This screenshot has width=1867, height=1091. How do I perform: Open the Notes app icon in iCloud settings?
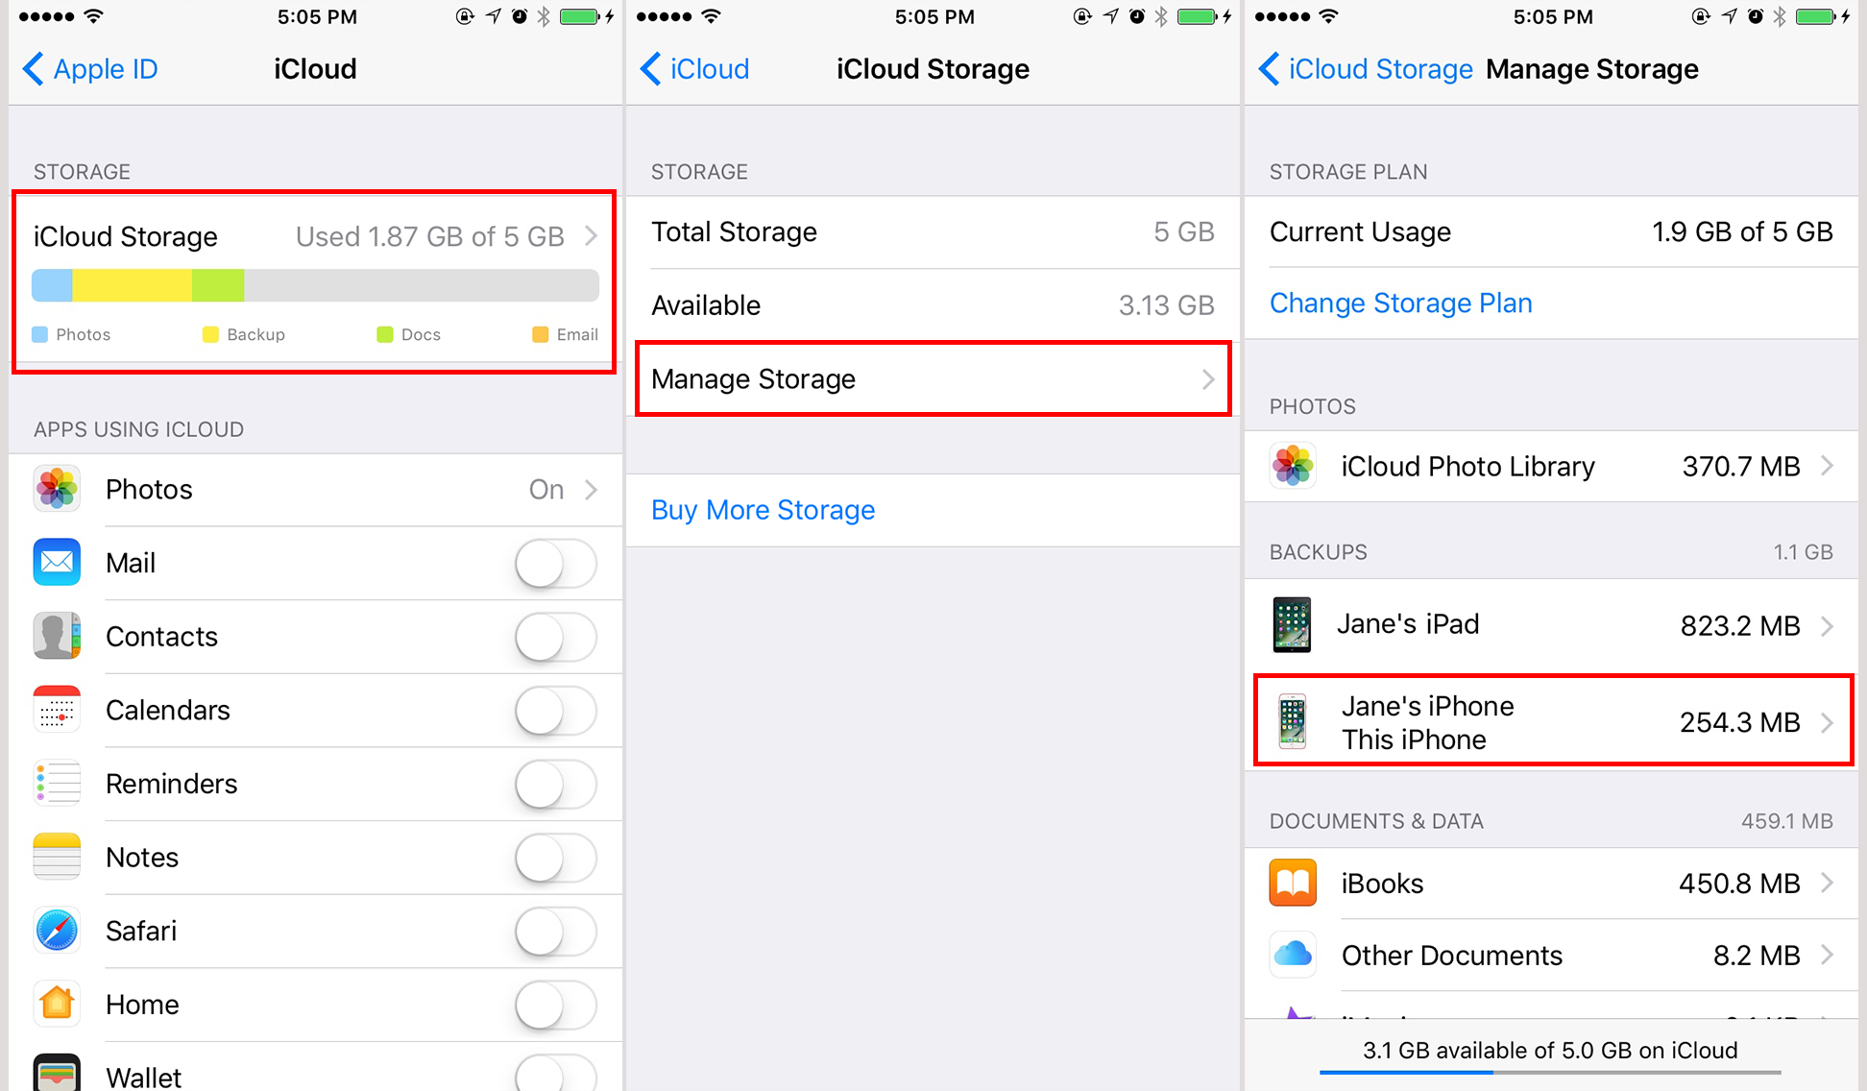[x=55, y=858]
